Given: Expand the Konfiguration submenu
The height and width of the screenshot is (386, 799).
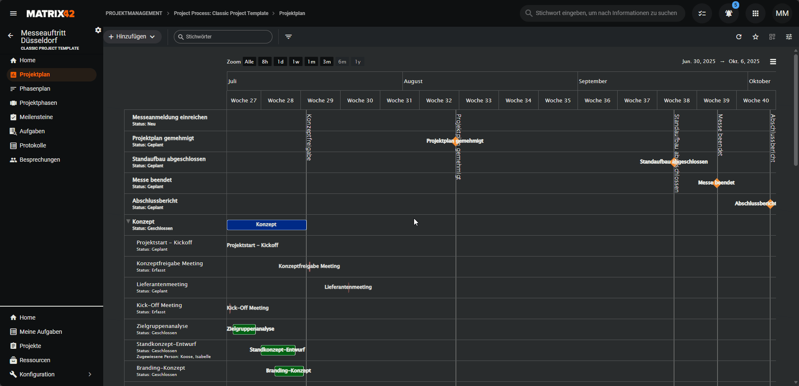Looking at the screenshot, I should click(x=89, y=374).
